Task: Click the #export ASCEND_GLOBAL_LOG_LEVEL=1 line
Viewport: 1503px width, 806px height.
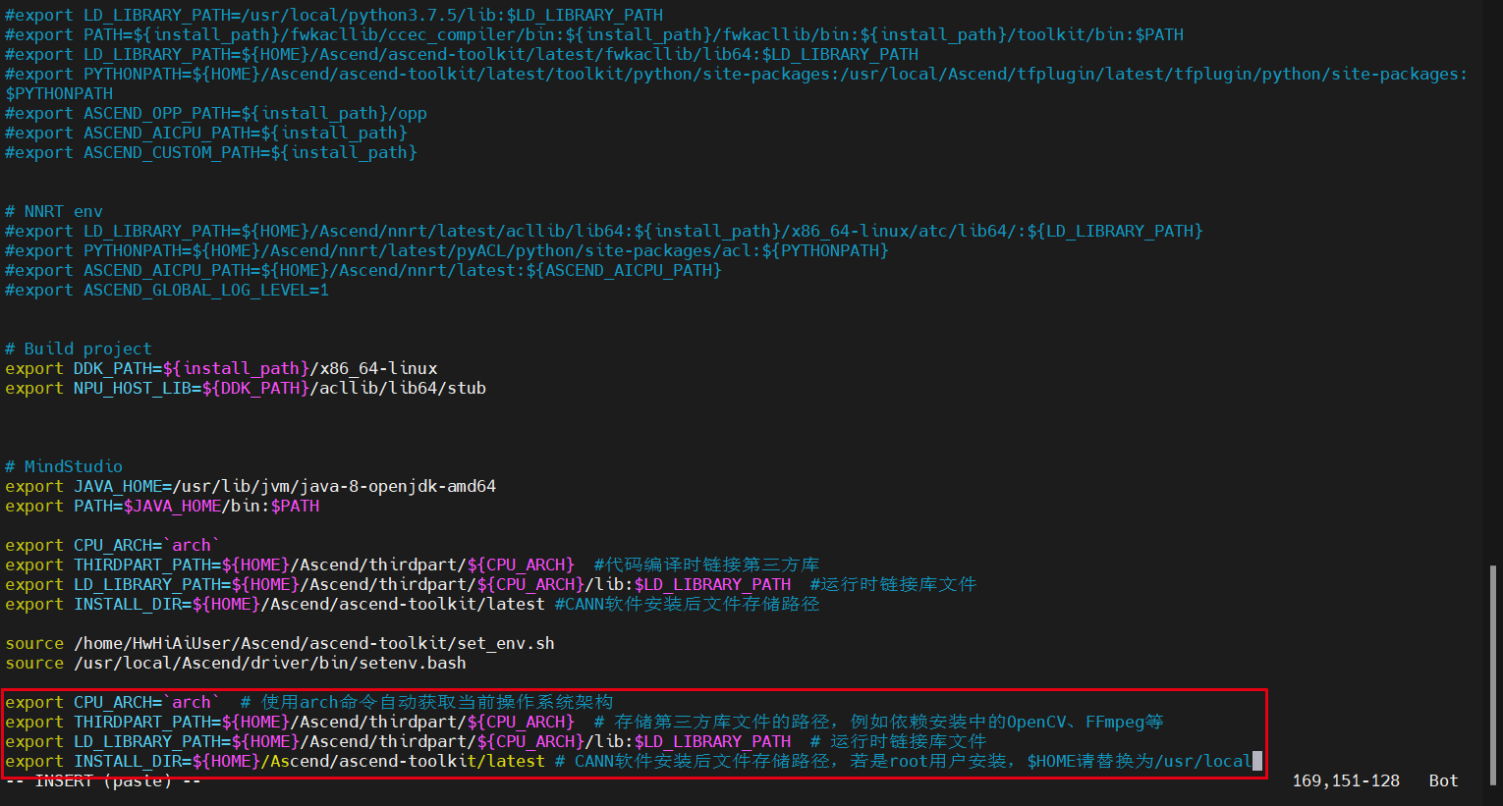Action: click(167, 290)
